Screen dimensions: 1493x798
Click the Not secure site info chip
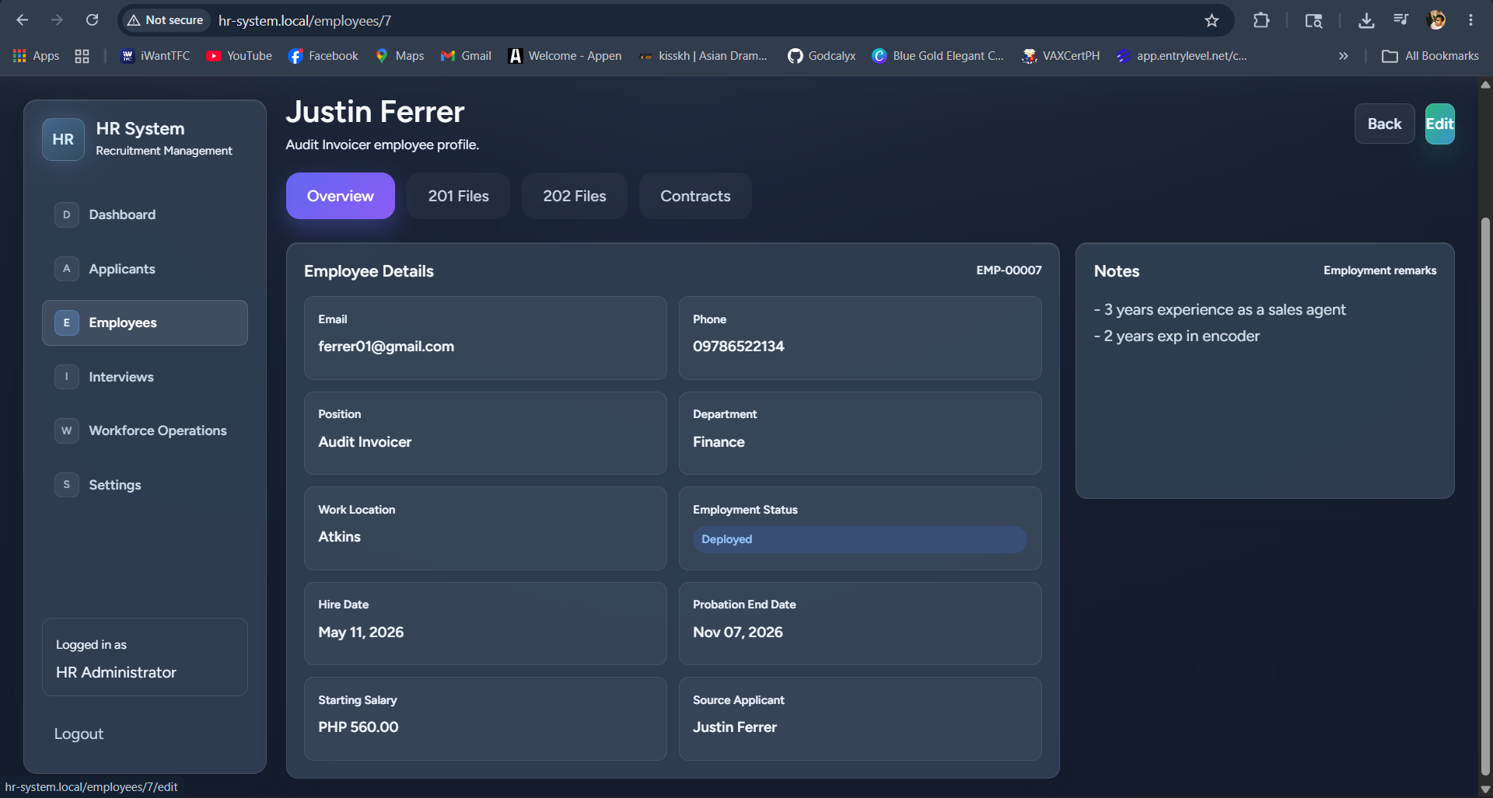pyautogui.click(x=166, y=20)
